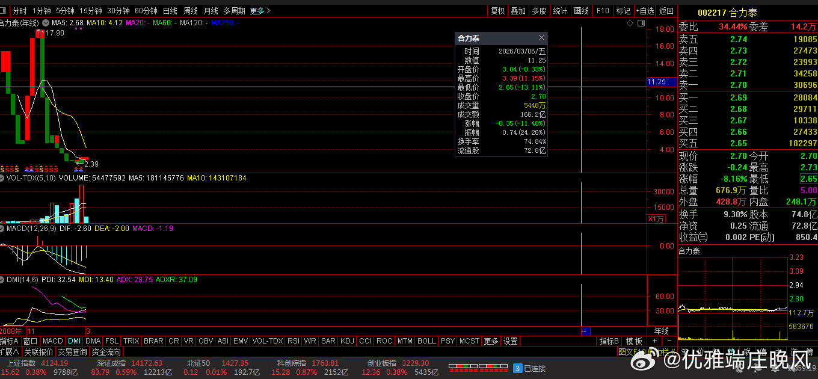Switch the indicator to BRAR

click(x=154, y=341)
